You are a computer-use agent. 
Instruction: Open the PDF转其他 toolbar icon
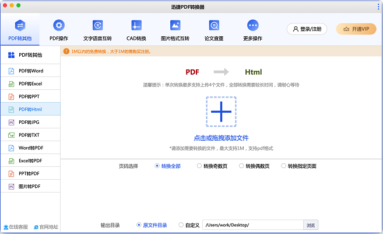20,25
